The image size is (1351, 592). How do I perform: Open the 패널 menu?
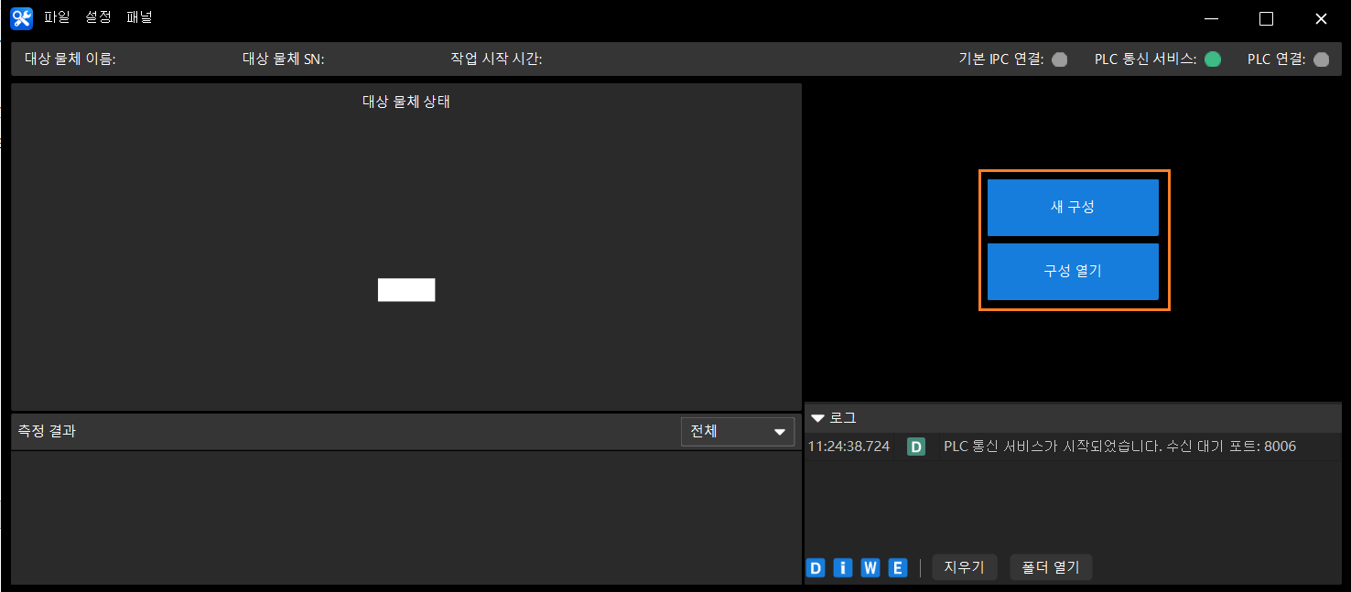point(140,17)
